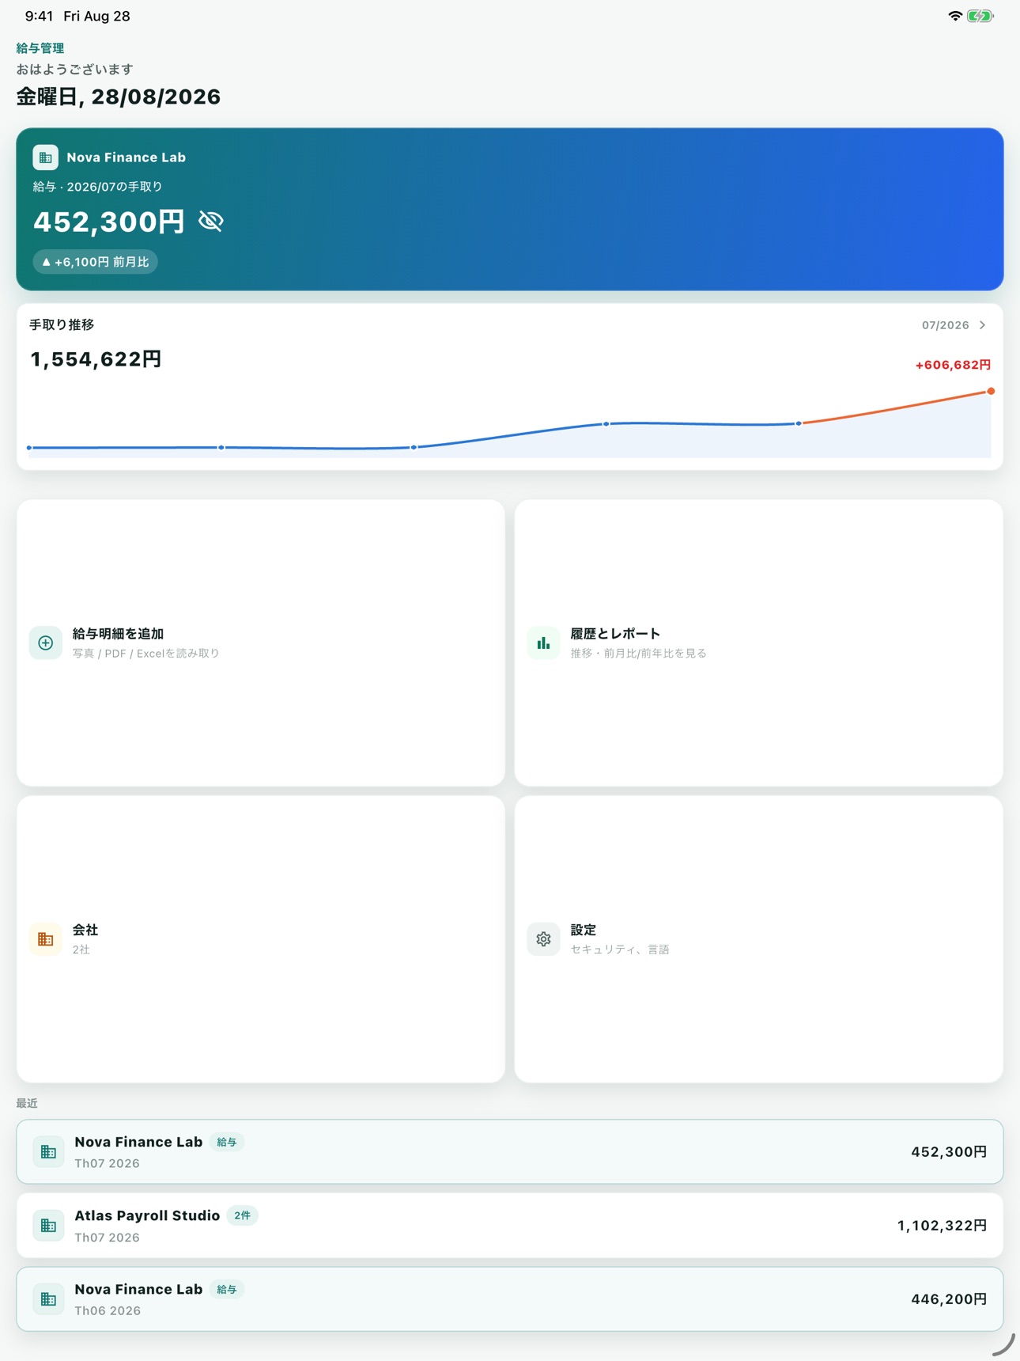Click building icon in Atlas Payroll Studio row
The height and width of the screenshot is (1361, 1020).
coord(48,1226)
